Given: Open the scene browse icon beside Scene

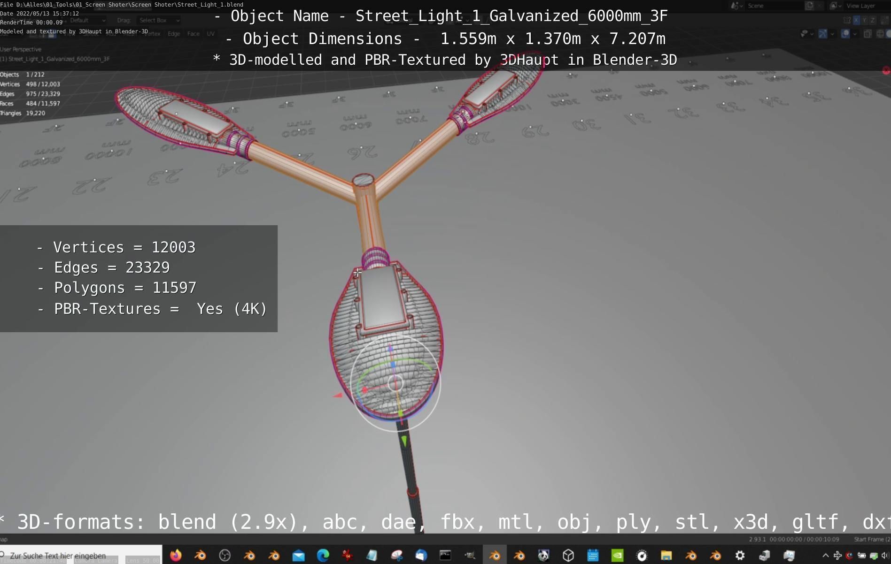Looking at the screenshot, I should [x=737, y=6].
